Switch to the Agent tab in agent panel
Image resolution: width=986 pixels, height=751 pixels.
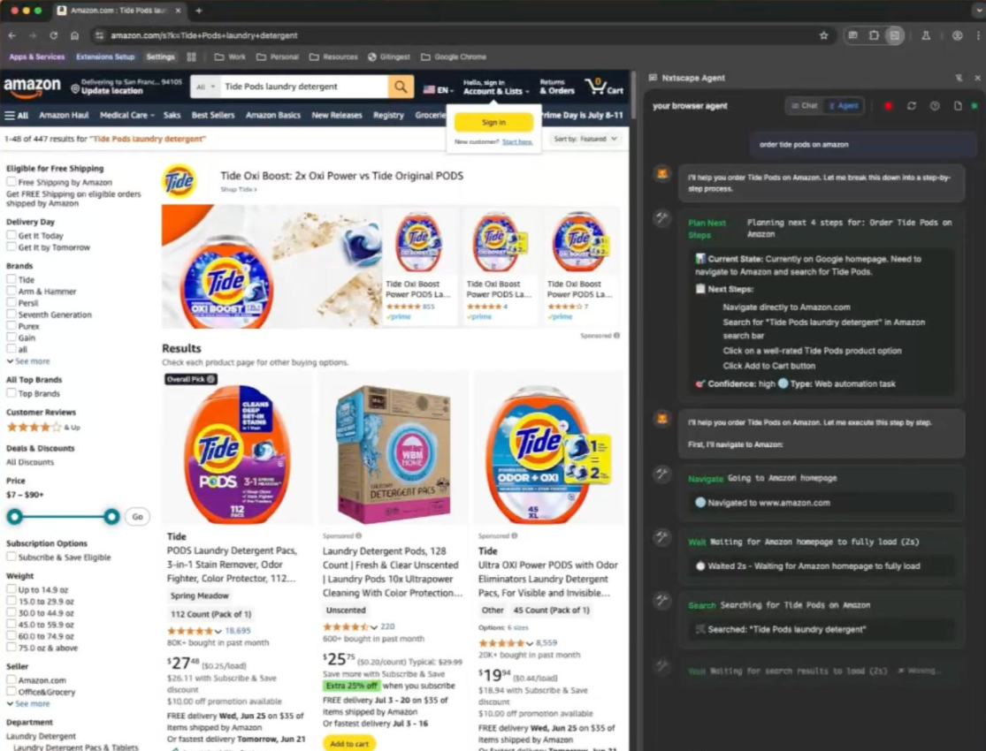pyautogui.click(x=844, y=106)
